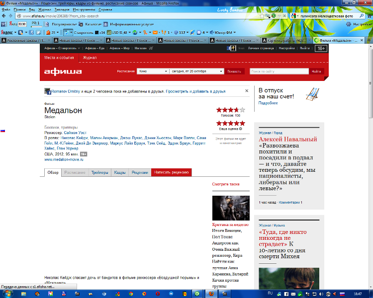The height and width of the screenshot is (298, 373).
Task: Click the Facebook icon in site header
Action: 229,48
